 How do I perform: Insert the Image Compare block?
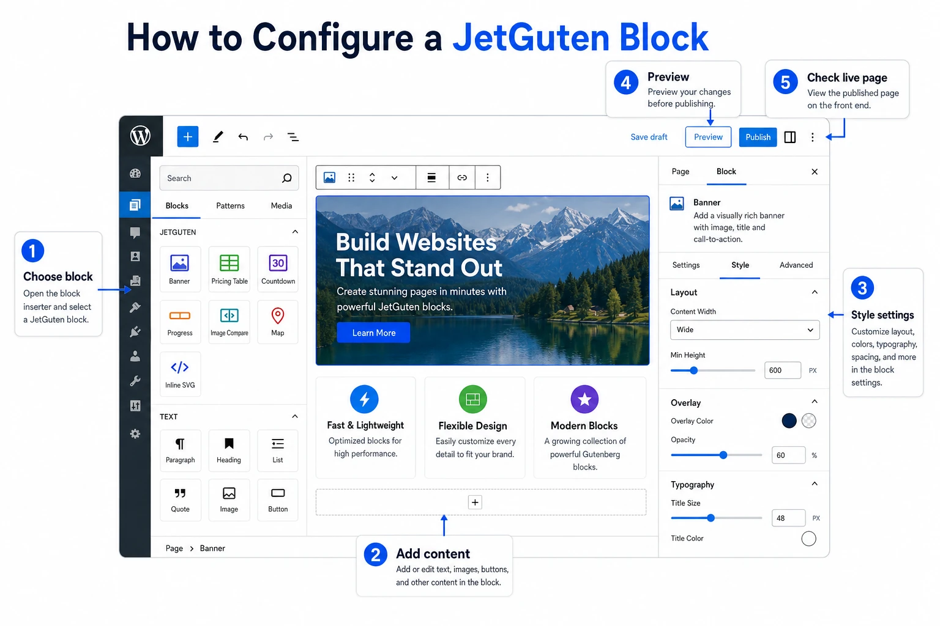pyautogui.click(x=229, y=322)
